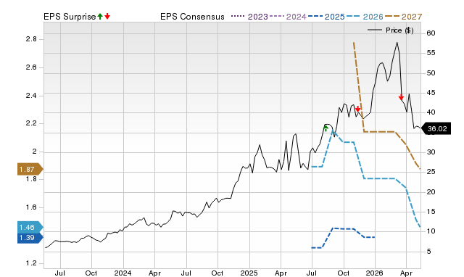This screenshot has height=277, width=464.
Task: Click the EPS Surprise legend title
Action: (70, 17)
